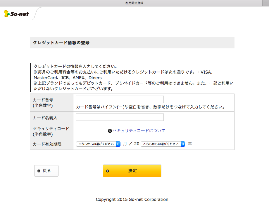Click the 月 label after the month dropdown
The image size is (269, 205).
(x=125, y=143)
